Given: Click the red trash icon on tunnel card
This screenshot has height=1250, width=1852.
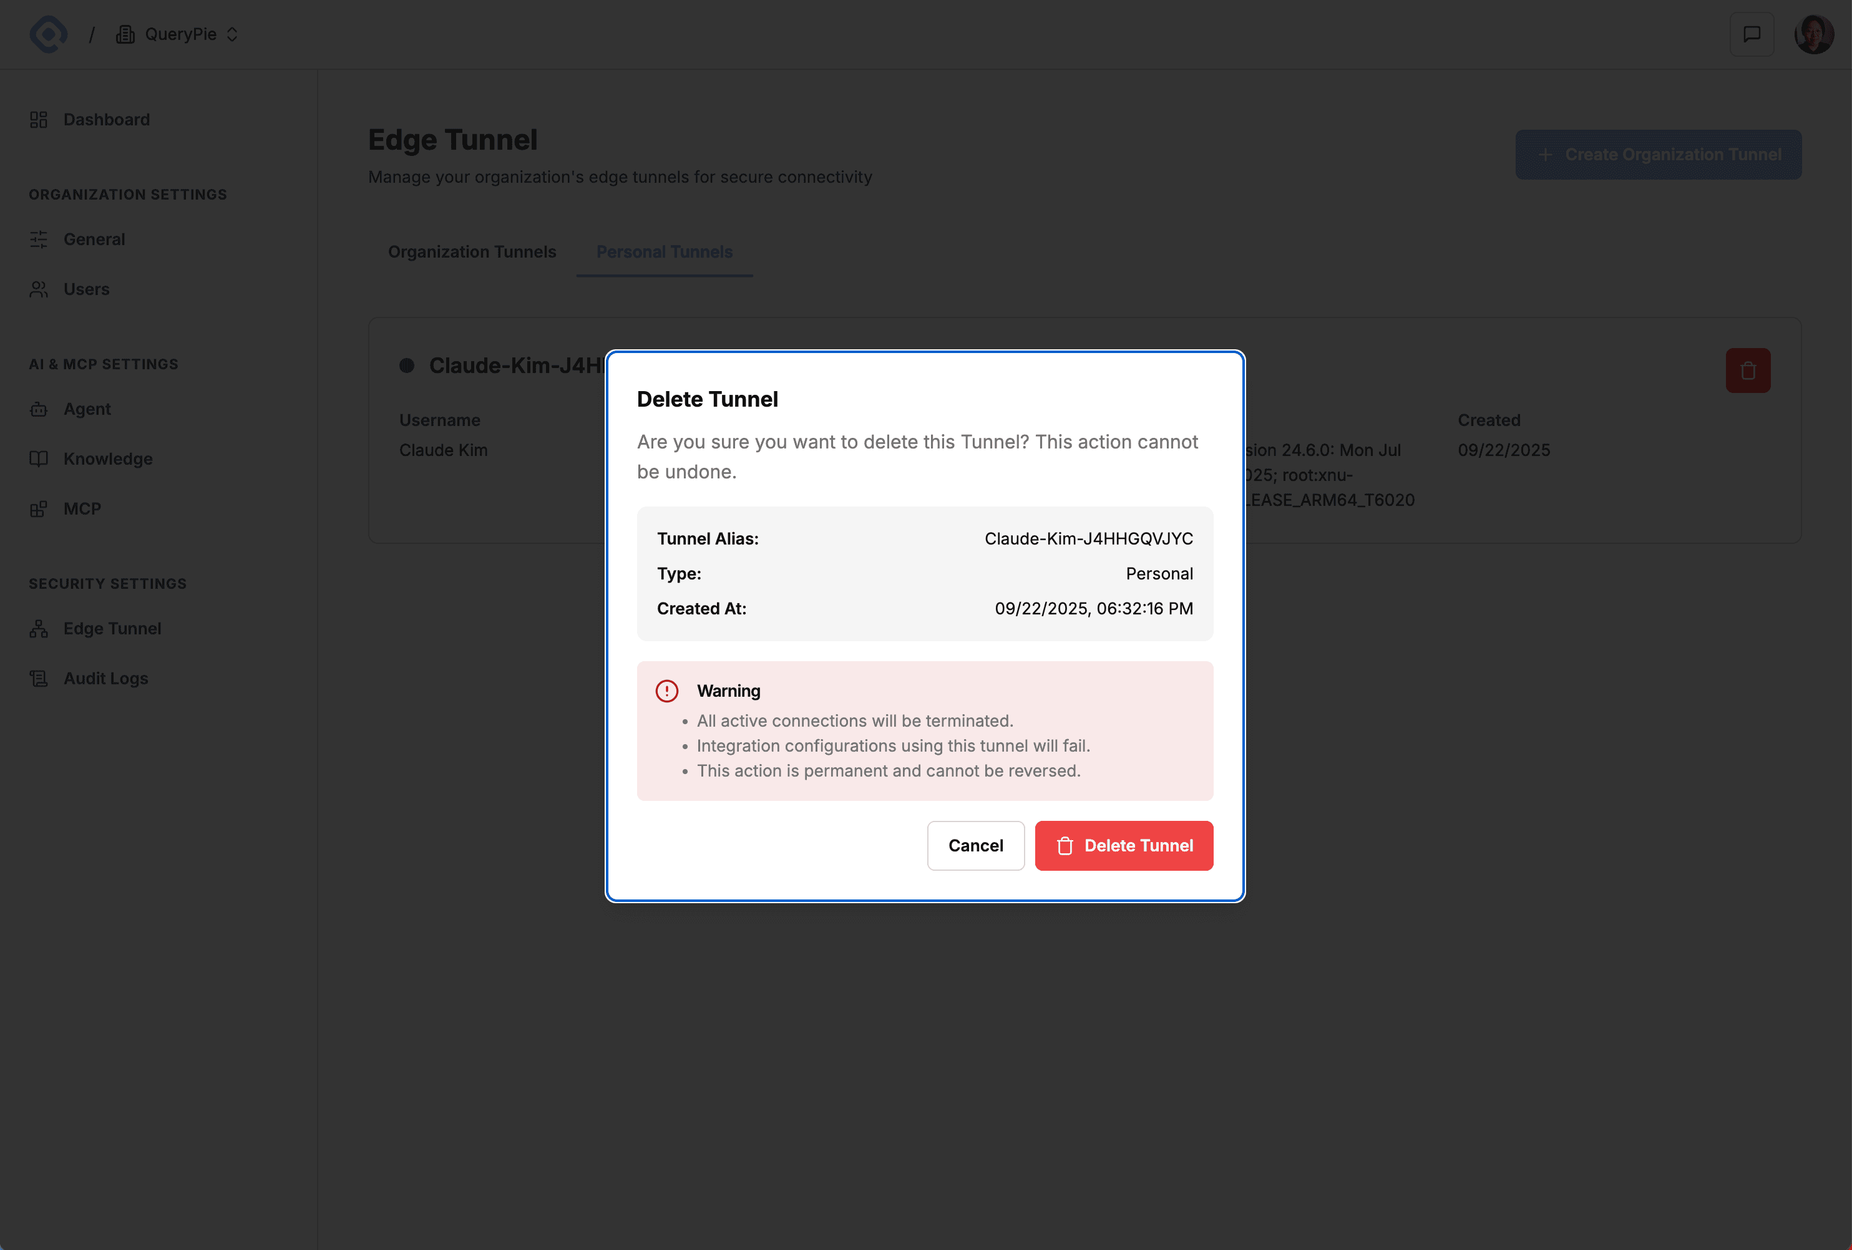Looking at the screenshot, I should (1747, 371).
